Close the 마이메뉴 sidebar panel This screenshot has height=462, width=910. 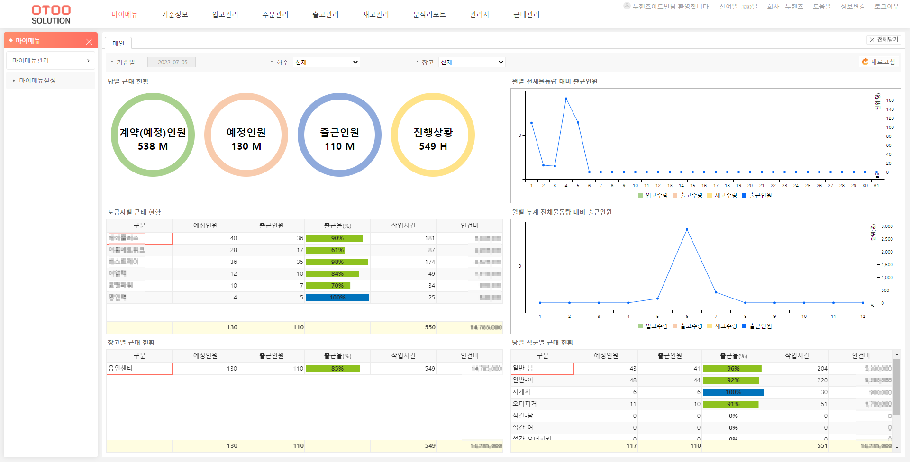coord(89,42)
